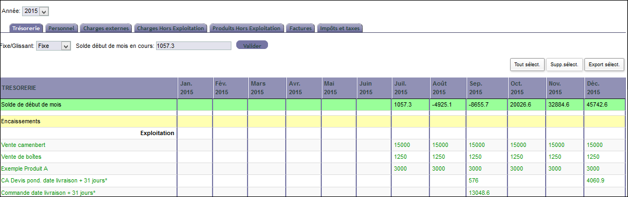Screen dimensions: 628x197
Task: Open the Produits Hors Exploitation tab
Action: coord(246,29)
